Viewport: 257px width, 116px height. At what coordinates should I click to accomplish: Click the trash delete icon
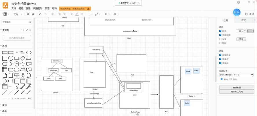point(52,14)
